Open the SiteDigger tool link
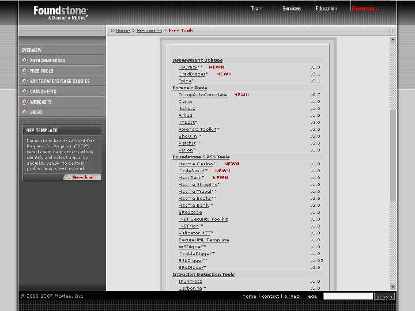This screenshot has width=415, height=311. coord(191,267)
